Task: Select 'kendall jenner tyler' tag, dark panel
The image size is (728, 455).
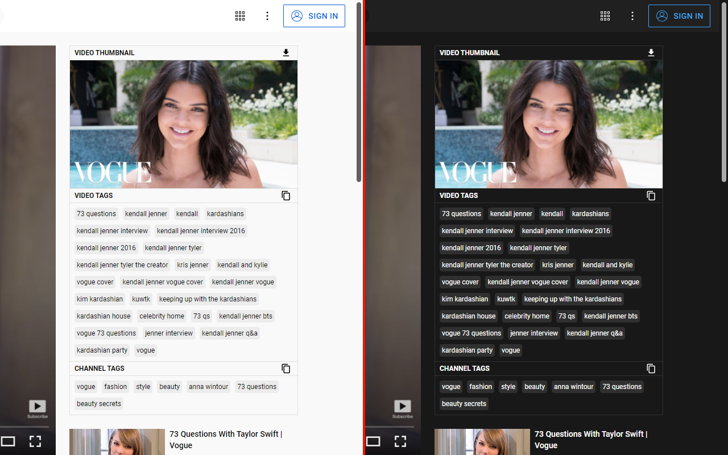Action: pos(538,248)
